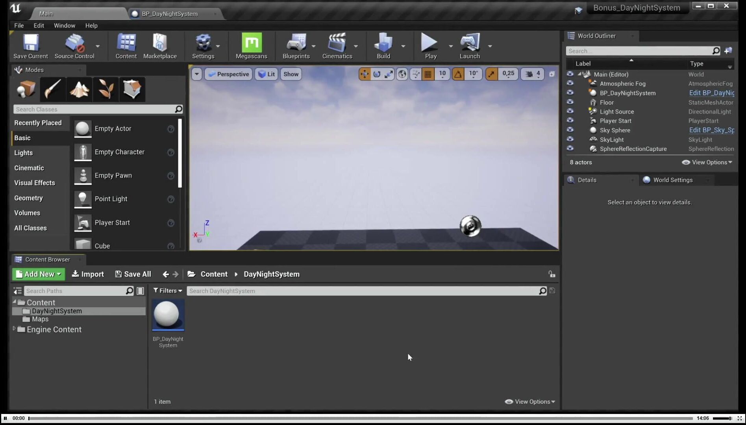Viewport: 746px width, 425px height.
Task: Start Play in the editor
Action: tap(431, 46)
